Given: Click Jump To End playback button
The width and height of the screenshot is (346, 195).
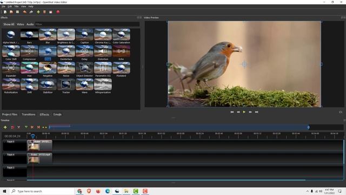Looking at the screenshot, I should (x=256, y=112).
